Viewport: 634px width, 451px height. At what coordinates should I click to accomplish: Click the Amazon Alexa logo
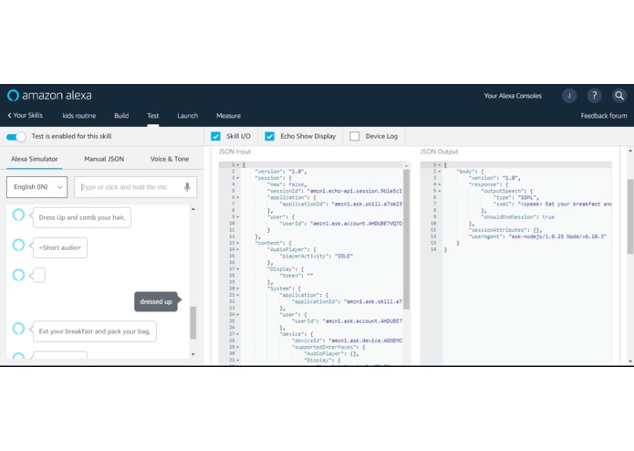[49, 96]
